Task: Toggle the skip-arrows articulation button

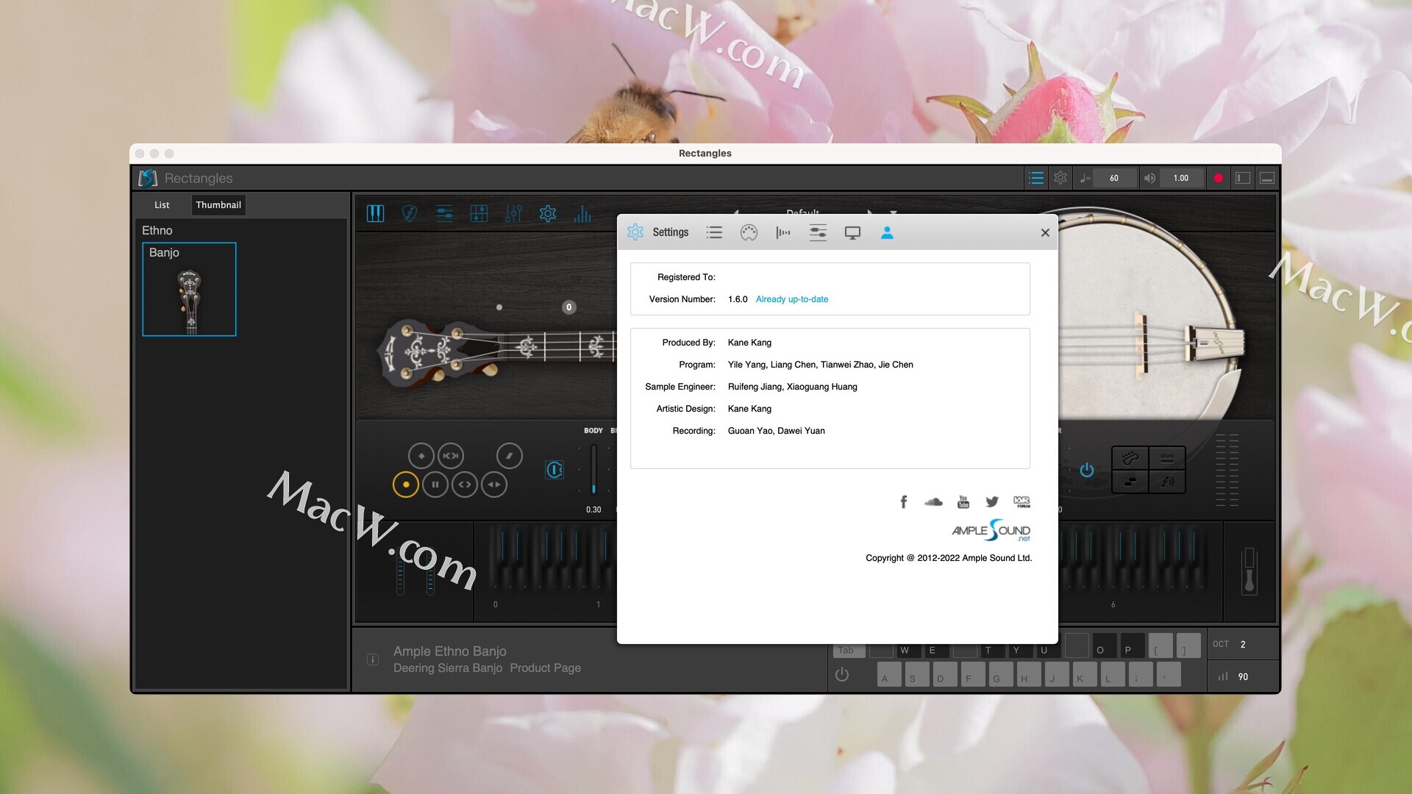Action: 451,456
